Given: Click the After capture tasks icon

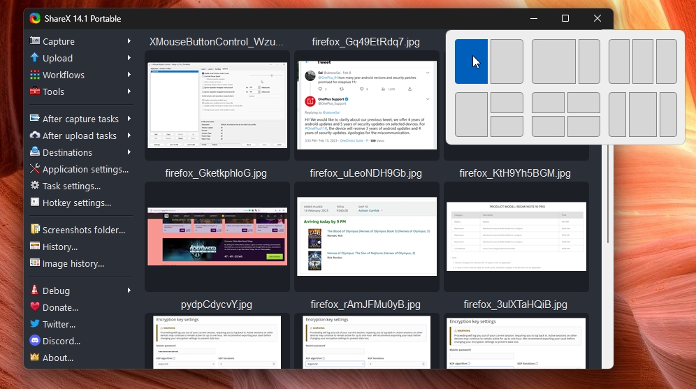Looking at the screenshot, I should (x=35, y=119).
